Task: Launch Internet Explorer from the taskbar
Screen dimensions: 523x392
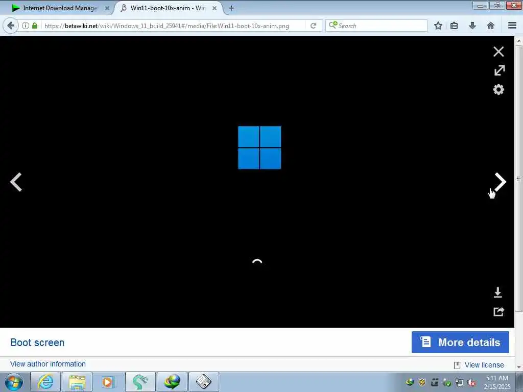Action: [x=45, y=382]
